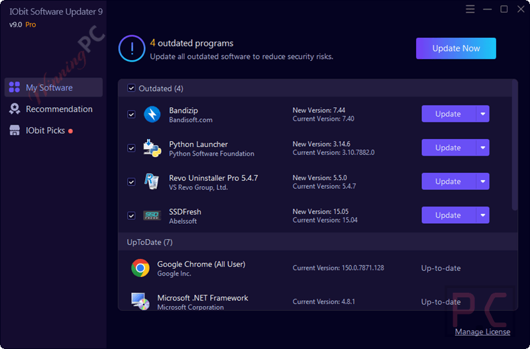Click the software list vertical scrollbar
Viewport: 530px width, 349px height.
pos(515,145)
